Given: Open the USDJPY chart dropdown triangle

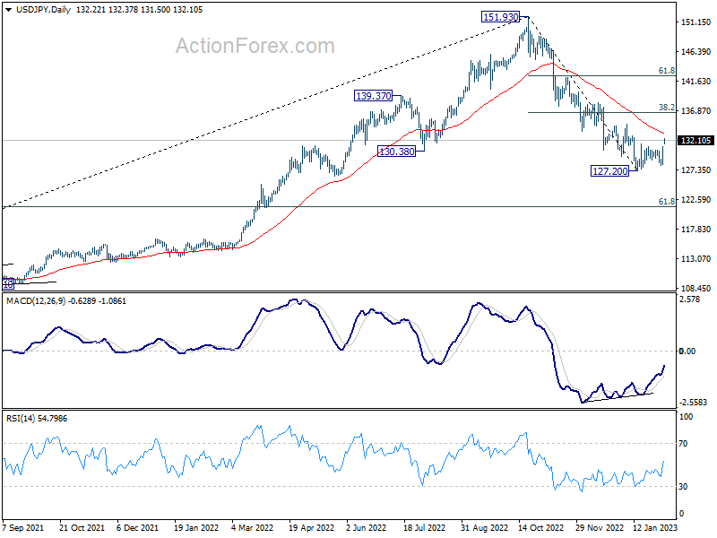Looking at the screenshot, I should [9, 10].
